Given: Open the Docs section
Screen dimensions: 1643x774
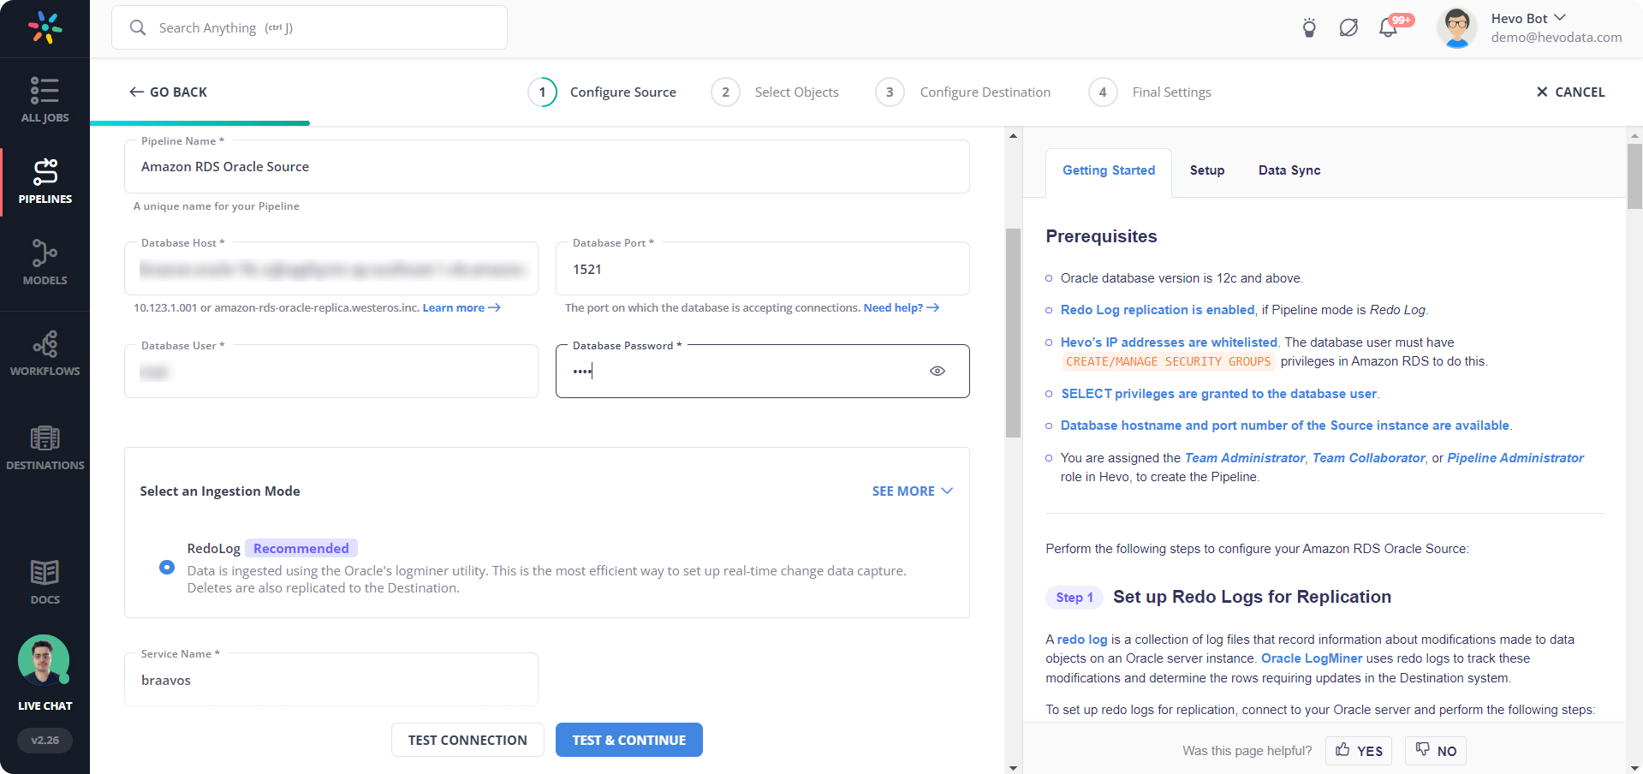Looking at the screenshot, I should tap(45, 580).
